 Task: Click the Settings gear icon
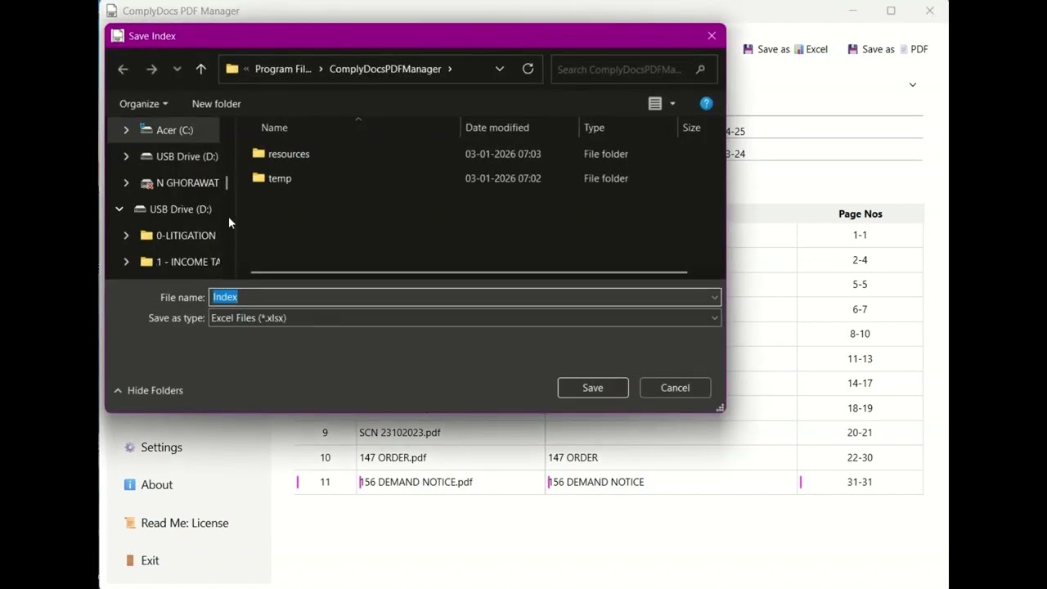[x=129, y=447]
